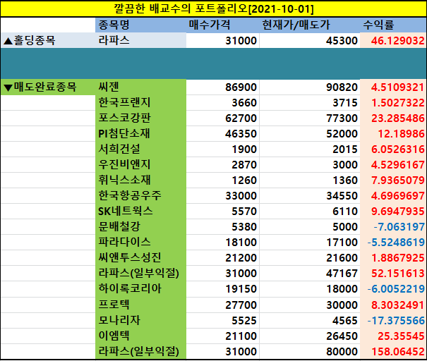The image size is (427, 361).
Task: Select the sell price 21600
Action: [x=310, y=257]
